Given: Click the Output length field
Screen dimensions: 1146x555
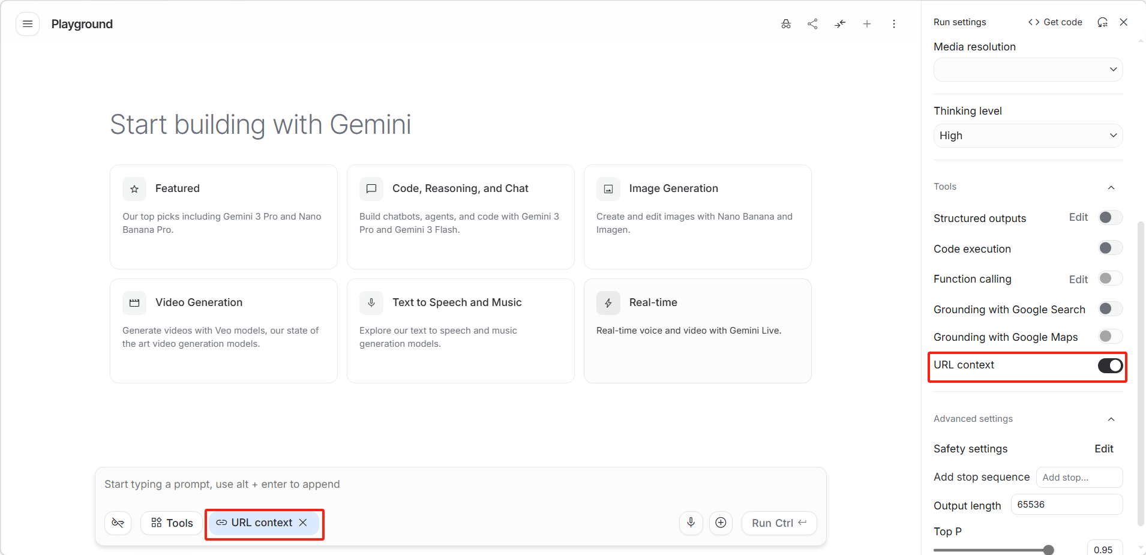Looking at the screenshot, I should coord(1067,505).
